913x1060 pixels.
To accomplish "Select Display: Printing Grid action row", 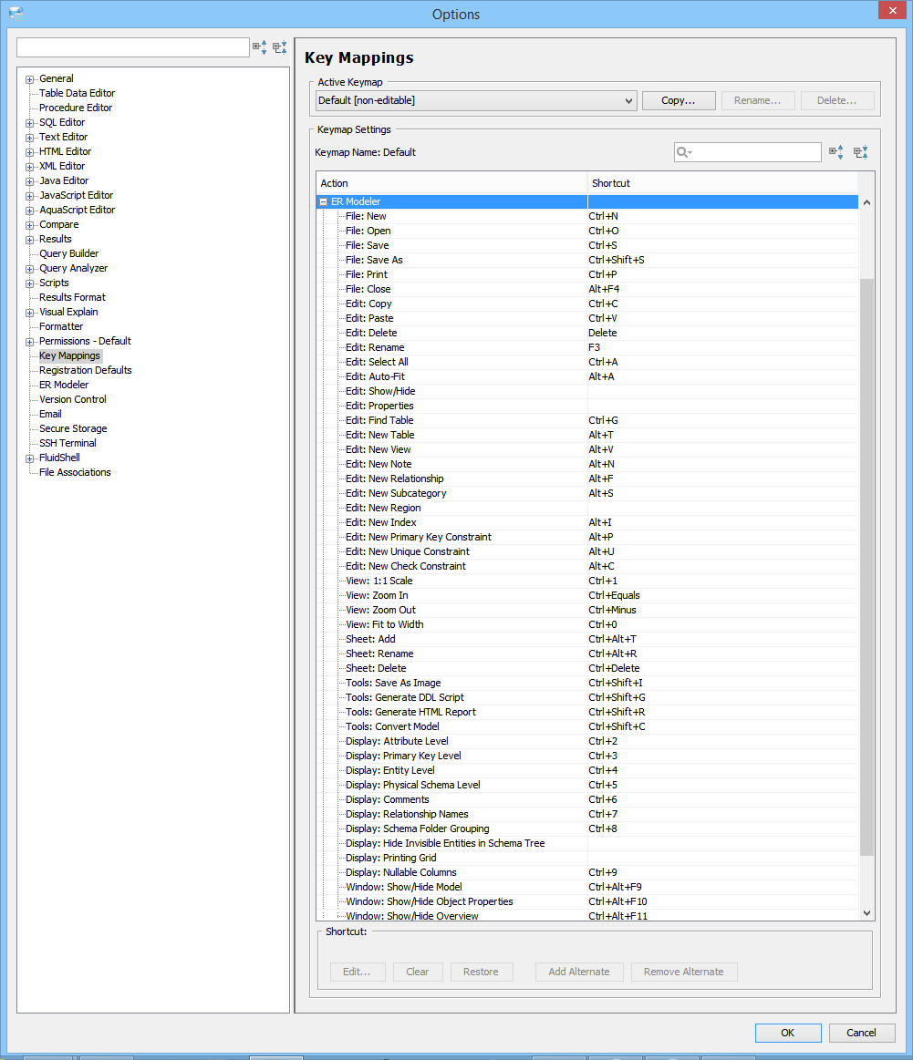I will tap(587, 858).
